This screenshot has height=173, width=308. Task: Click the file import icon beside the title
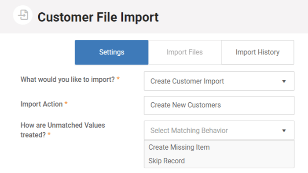click(x=23, y=15)
